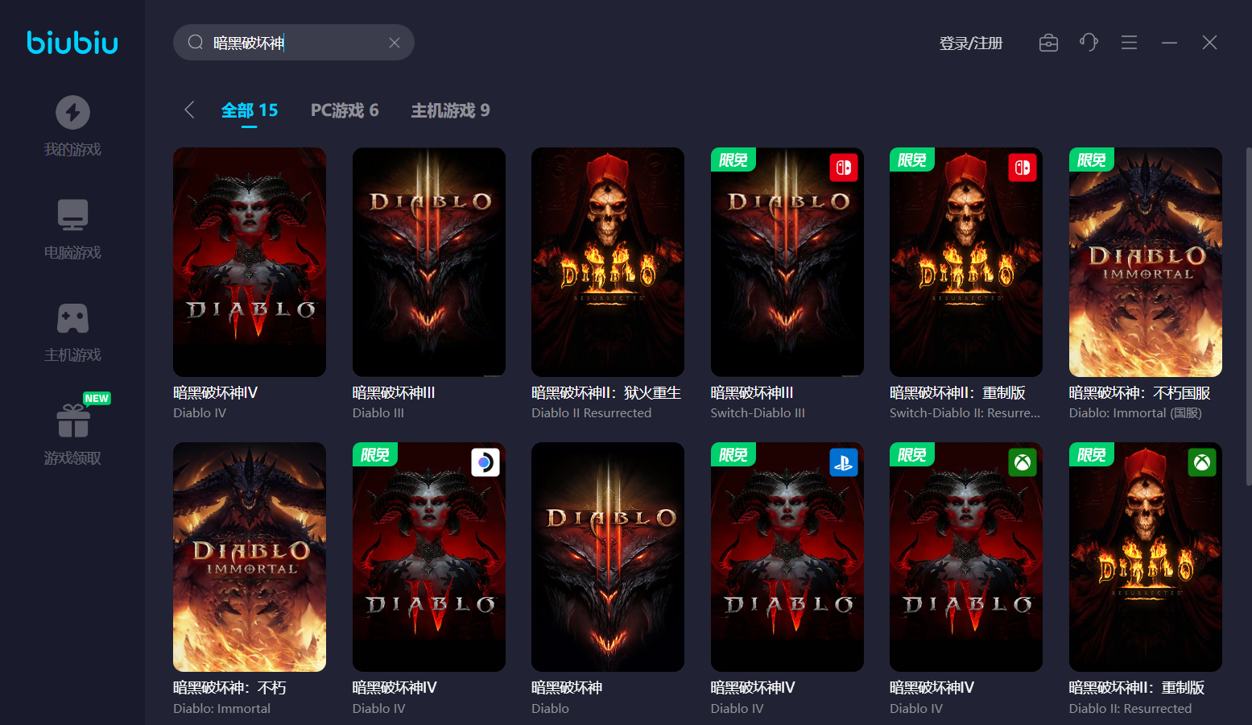Open the game gift claim icon

pos(73,420)
